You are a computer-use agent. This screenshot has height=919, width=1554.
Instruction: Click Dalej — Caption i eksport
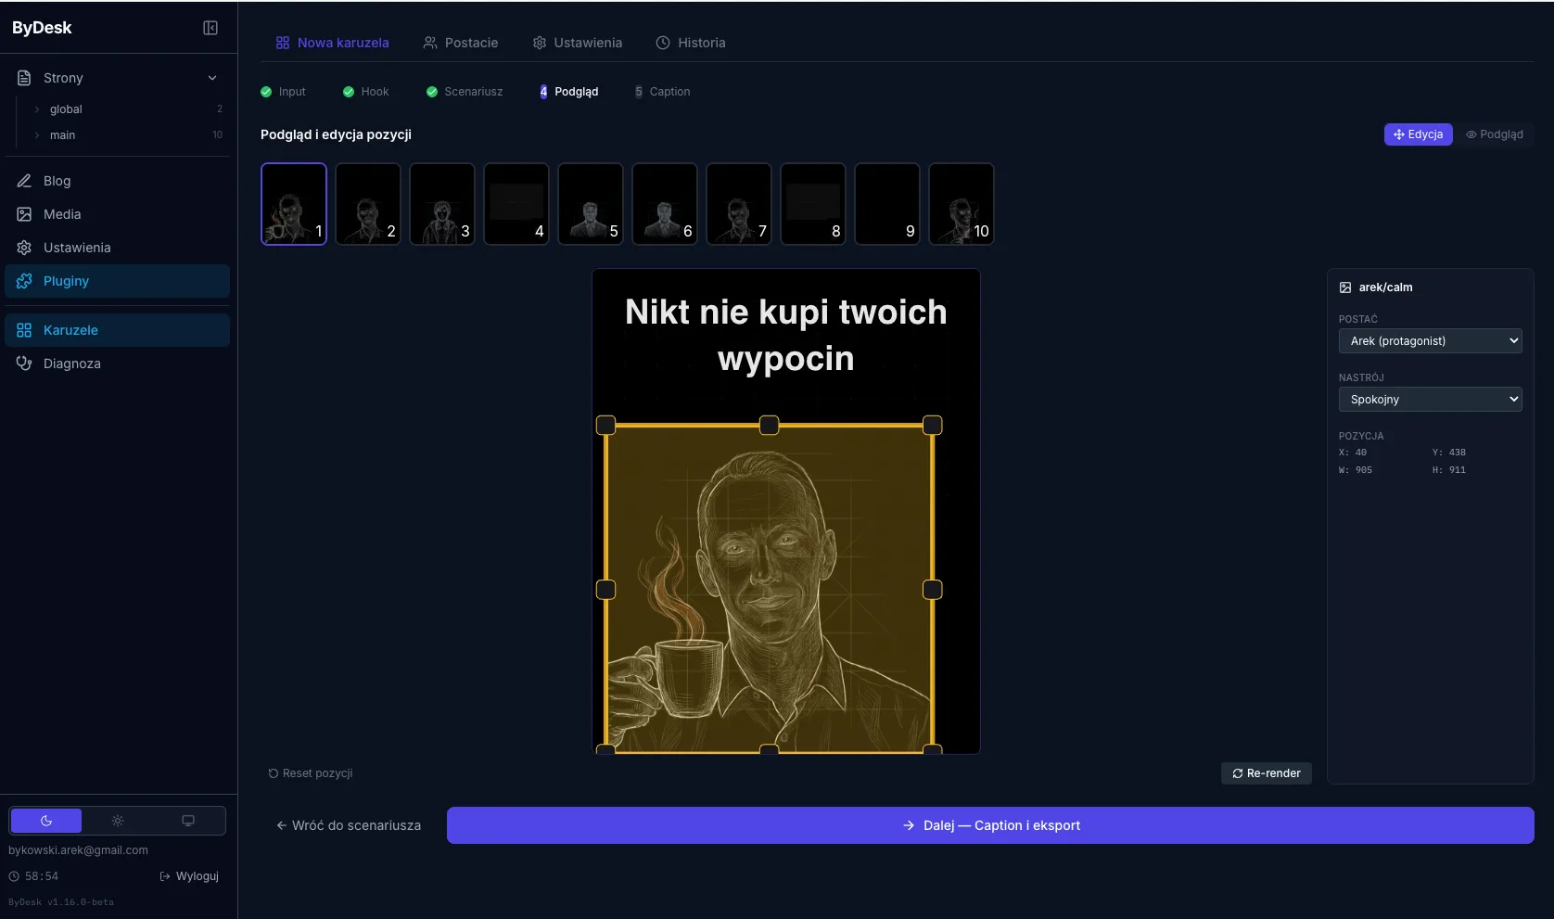pyautogui.click(x=988, y=824)
